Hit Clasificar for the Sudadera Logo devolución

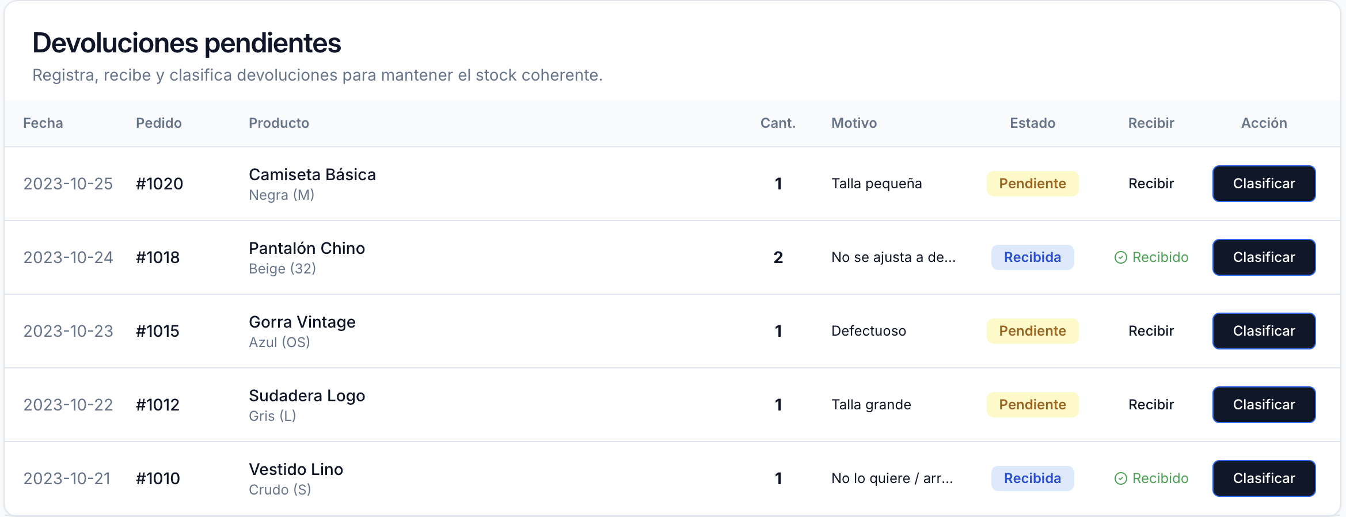click(1264, 404)
